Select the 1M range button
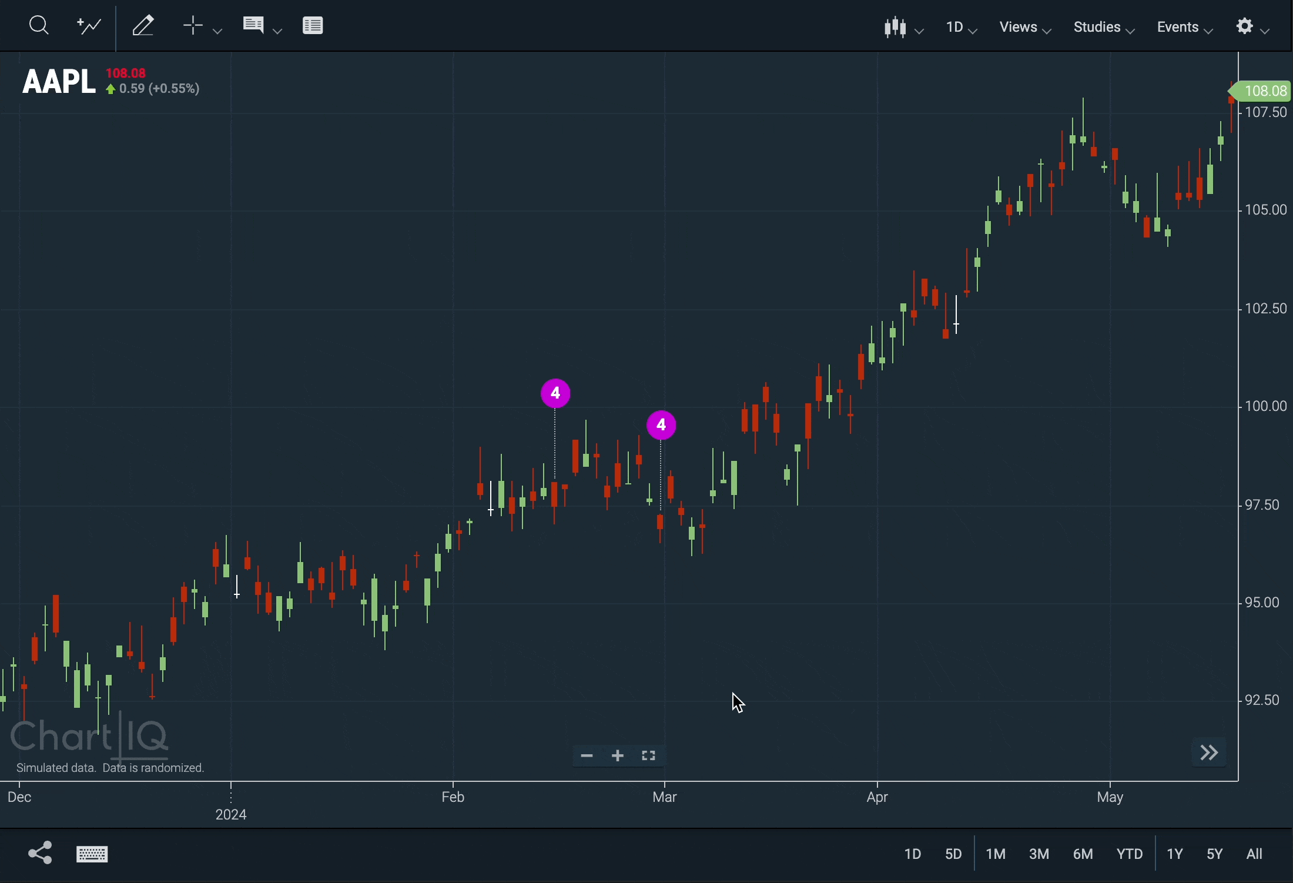The height and width of the screenshot is (883, 1293). coord(996,854)
